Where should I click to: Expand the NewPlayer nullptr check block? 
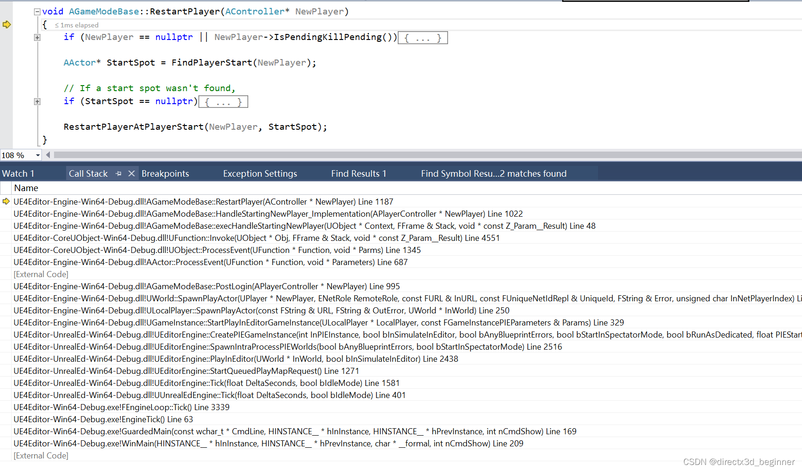click(37, 38)
